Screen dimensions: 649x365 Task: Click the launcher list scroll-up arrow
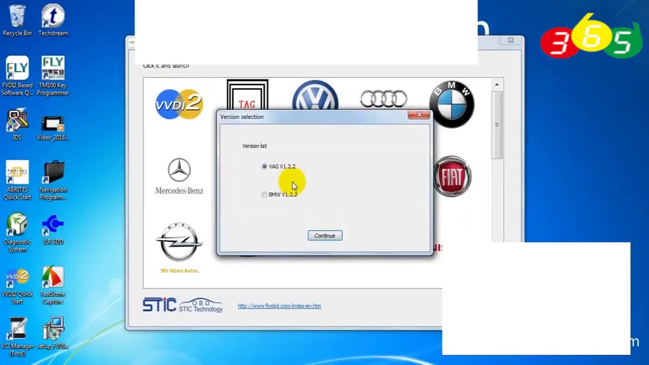pyautogui.click(x=497, y=85)
